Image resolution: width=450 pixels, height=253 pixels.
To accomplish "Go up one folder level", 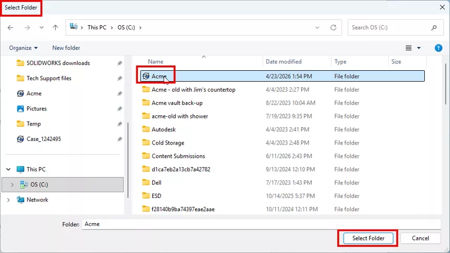I will [56, 28].
